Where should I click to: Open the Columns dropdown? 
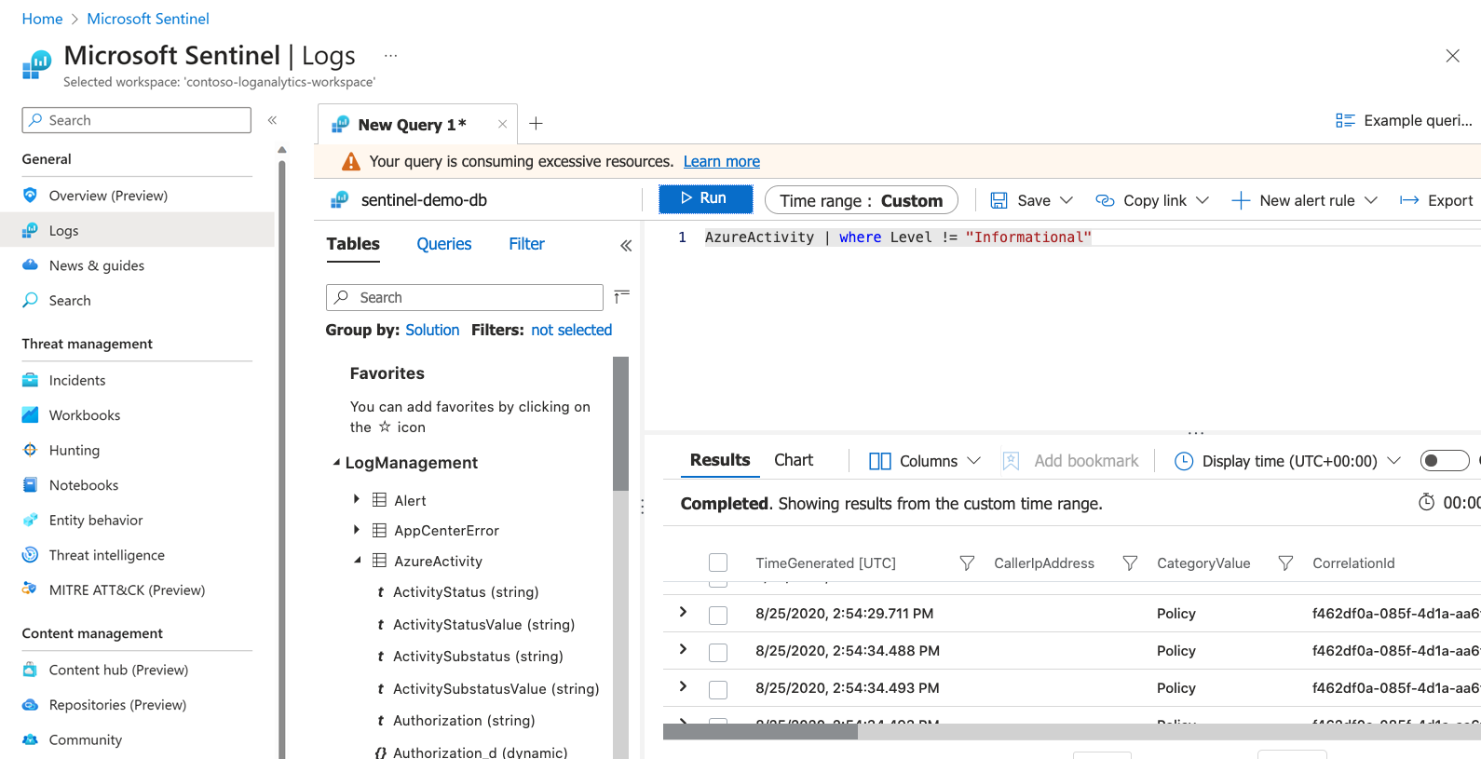click(x=974, y=461)
